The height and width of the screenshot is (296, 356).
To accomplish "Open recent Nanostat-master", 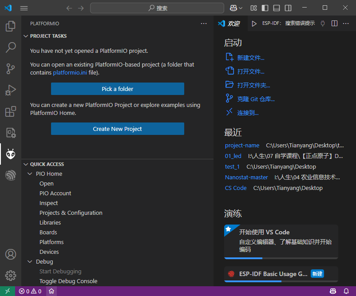I will click(x=246, y=178).
